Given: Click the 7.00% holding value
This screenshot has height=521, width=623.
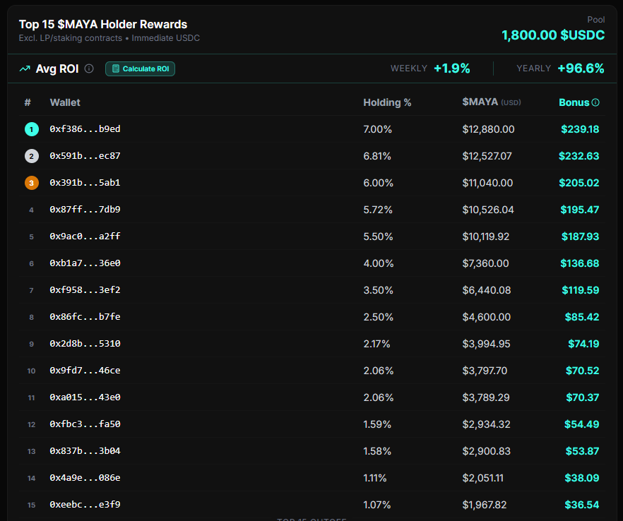Looking at the screenshot, I should tap(377, 129).
